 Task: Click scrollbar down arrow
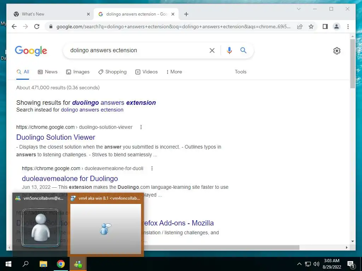pyautogui.click(x=352, y=241)
